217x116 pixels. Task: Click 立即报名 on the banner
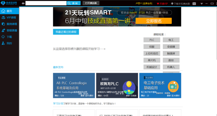[154, 21]
